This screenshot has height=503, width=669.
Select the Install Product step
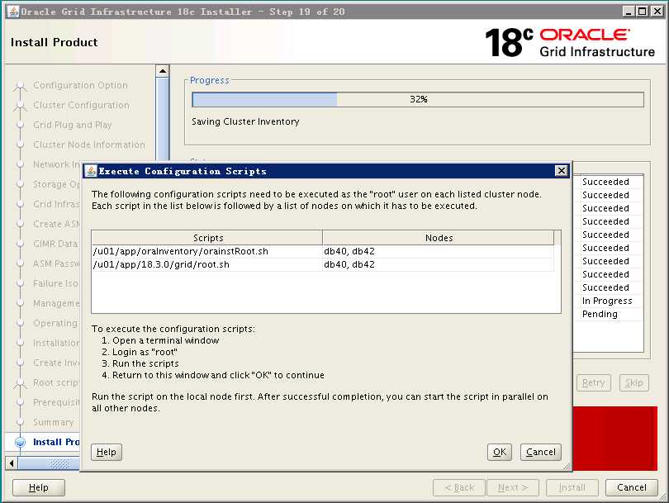tap(56, 442)
